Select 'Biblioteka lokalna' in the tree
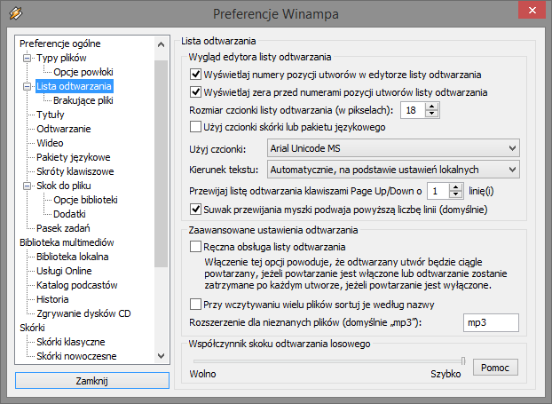 pos(73,257)
